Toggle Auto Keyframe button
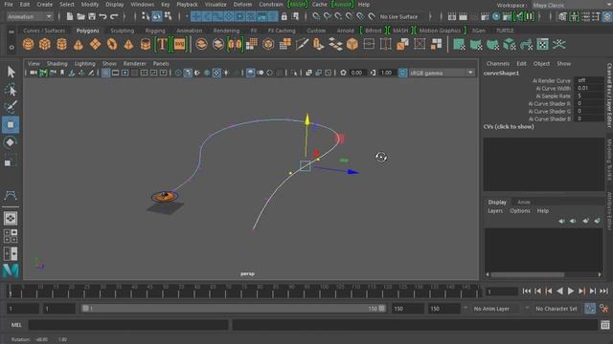Viewport: 613px width, 344px height. click(x=590, y=309)
